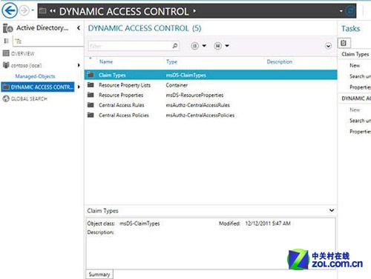Select the Resource Property Lists row
The height and width of the screenshot is (279, 371).
(211, 85)
